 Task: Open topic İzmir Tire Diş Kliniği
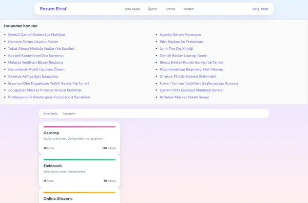click(x=177, y=49)
